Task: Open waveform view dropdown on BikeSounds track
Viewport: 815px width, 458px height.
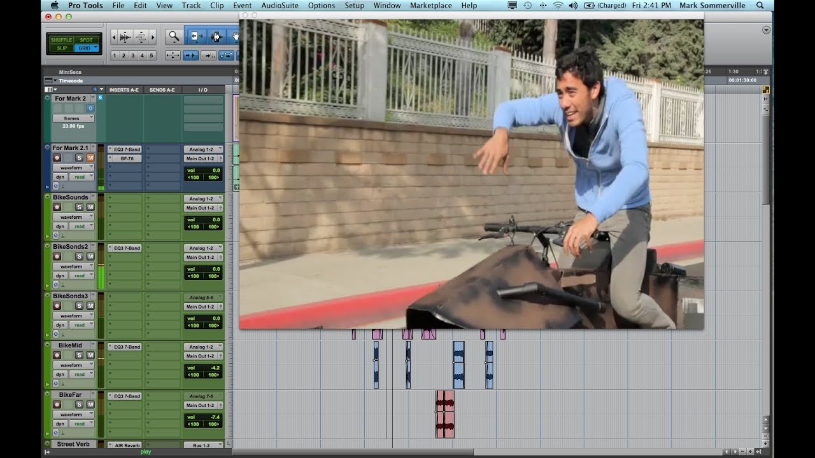Action: 73,217
